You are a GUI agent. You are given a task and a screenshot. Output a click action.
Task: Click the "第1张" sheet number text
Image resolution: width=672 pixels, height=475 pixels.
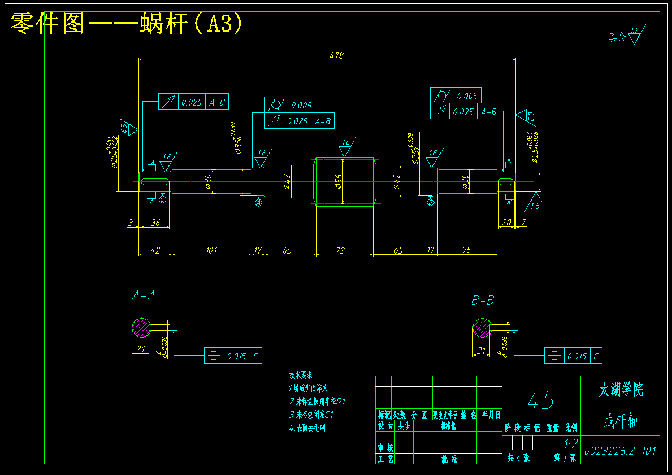click(565, 458)
